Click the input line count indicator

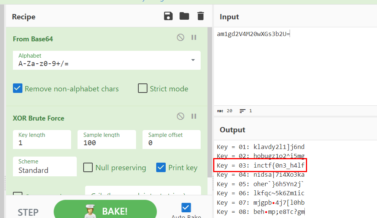pos(246,111)
